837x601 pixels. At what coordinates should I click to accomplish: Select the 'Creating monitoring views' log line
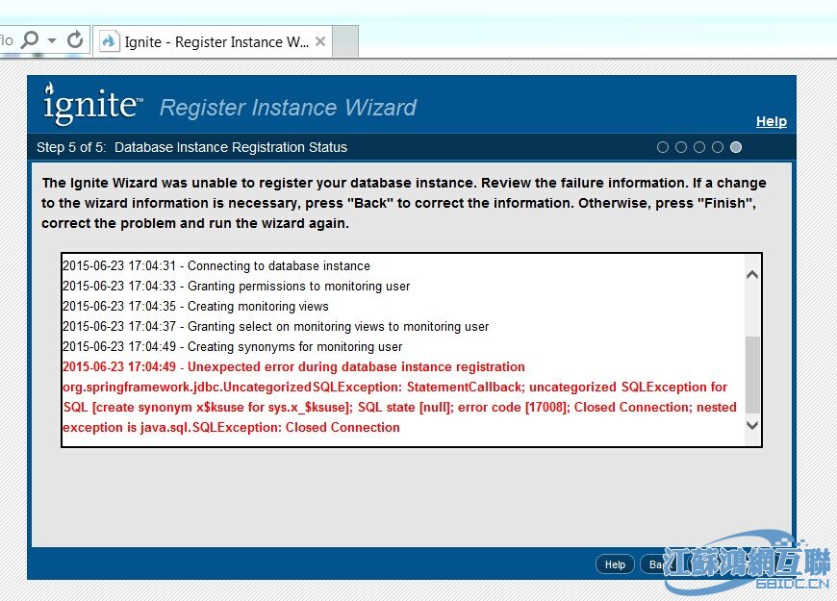pyautogui.click(x=195, y=307)
